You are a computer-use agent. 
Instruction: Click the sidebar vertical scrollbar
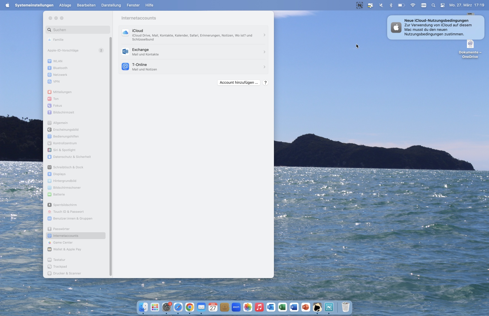click(111, 156)
